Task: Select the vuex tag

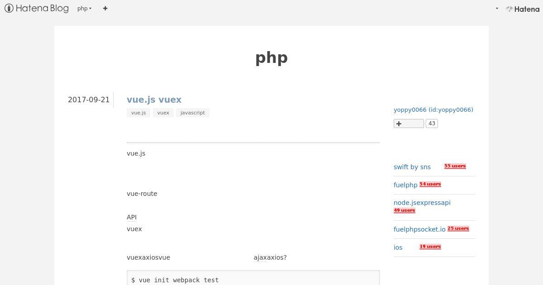Action: pyautogui.click(x=163, y=113)
